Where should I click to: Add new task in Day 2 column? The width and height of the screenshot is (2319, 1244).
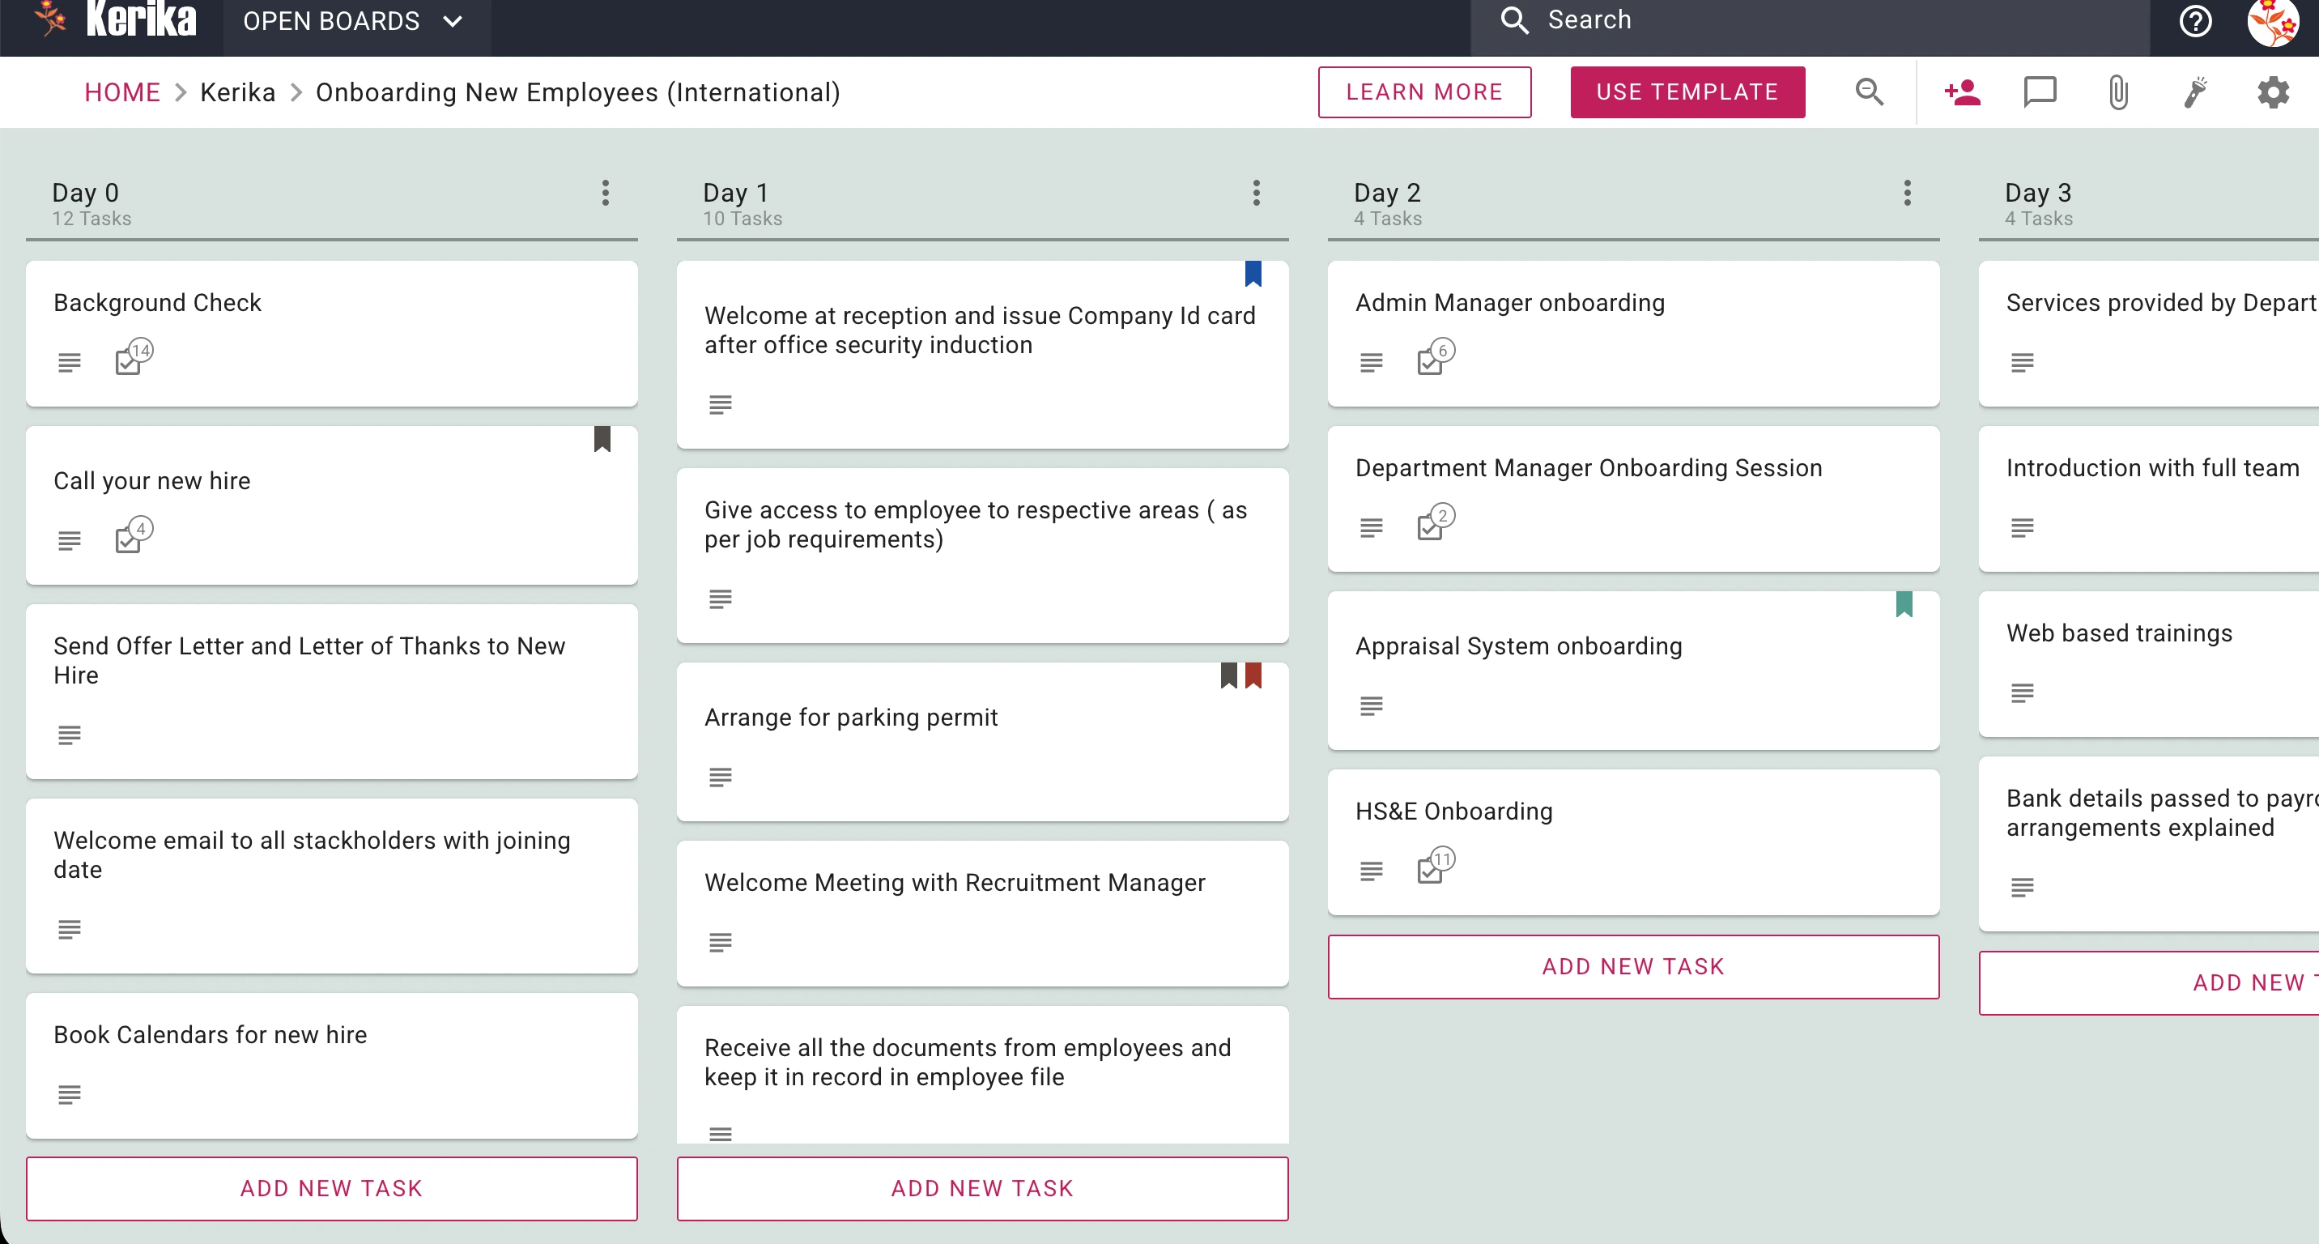(x=1633, y=966)
